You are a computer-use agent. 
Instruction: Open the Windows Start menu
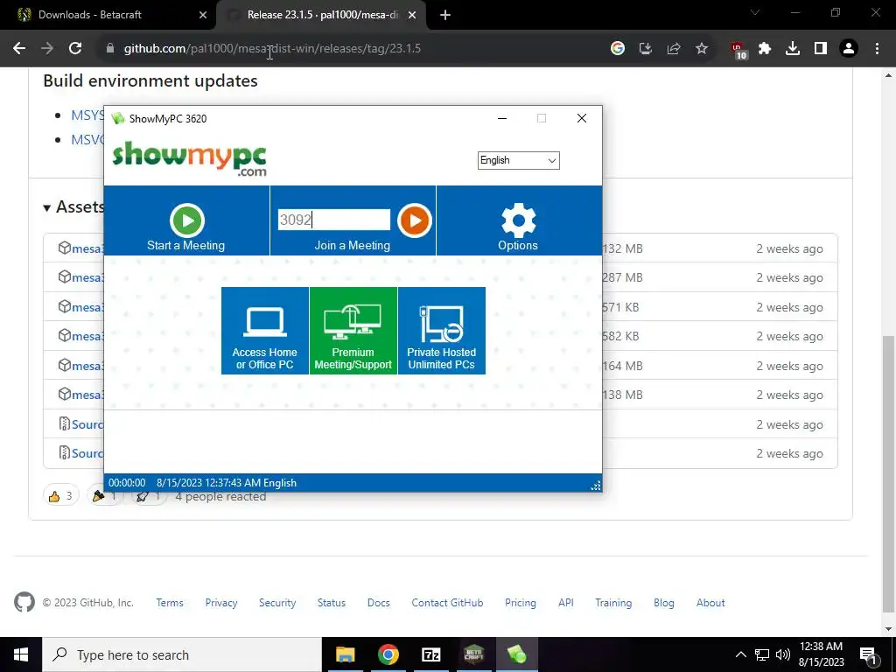pos(21,654)
